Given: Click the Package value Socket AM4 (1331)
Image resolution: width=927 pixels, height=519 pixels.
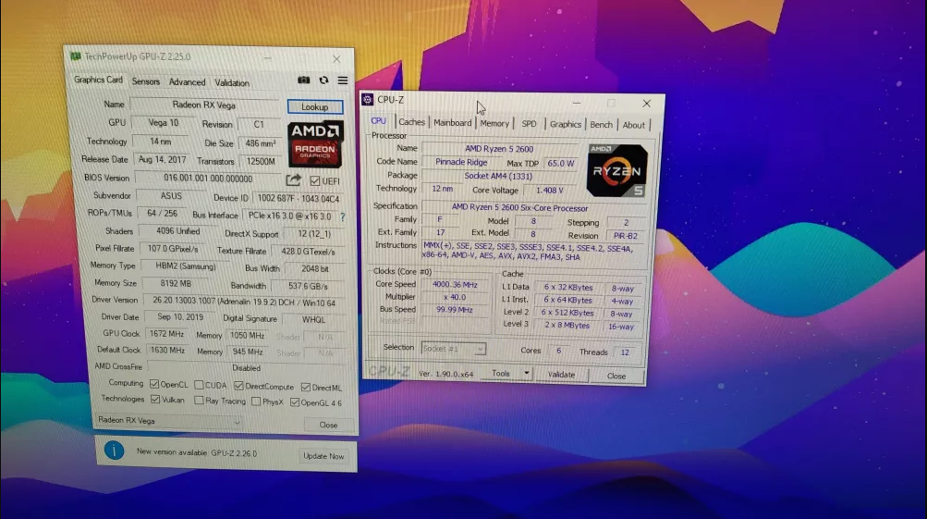Looking at the screenshot, I should 498,176.
